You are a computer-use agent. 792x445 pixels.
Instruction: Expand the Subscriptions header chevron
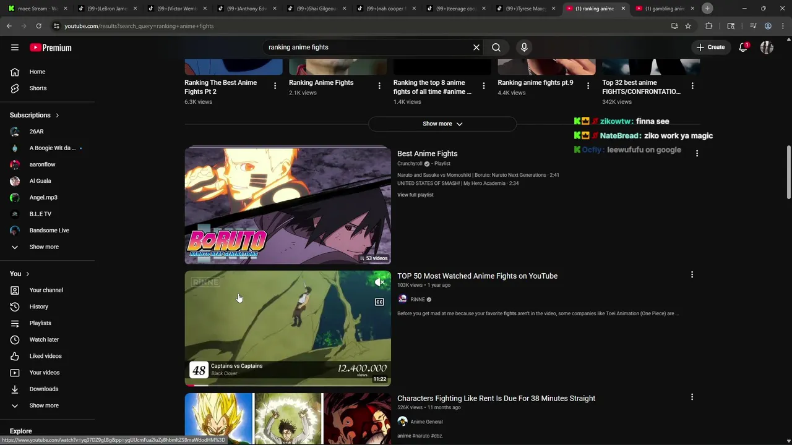pos(58,115)
